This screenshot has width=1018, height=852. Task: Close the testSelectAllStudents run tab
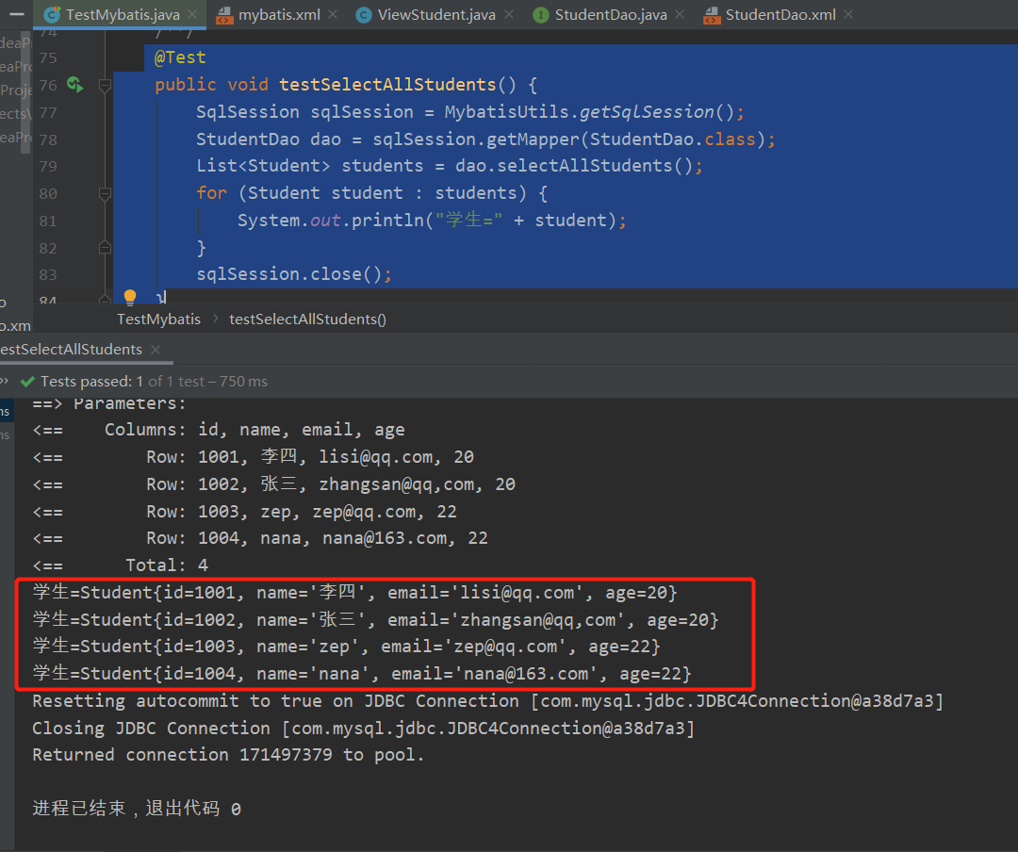click(x=156, y=350)
